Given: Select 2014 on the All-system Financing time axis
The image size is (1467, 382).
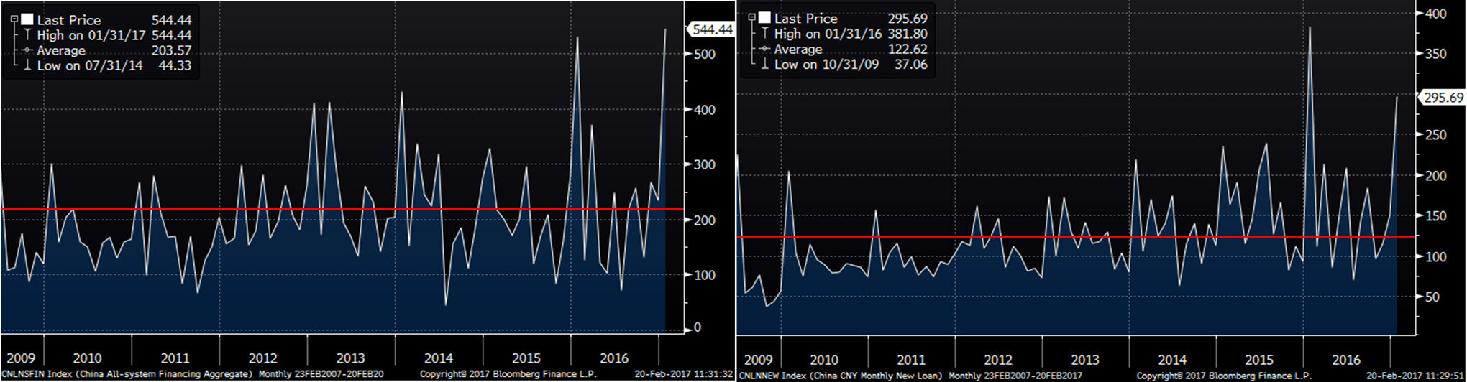Looking at the screenshot, I should point(438,358).
